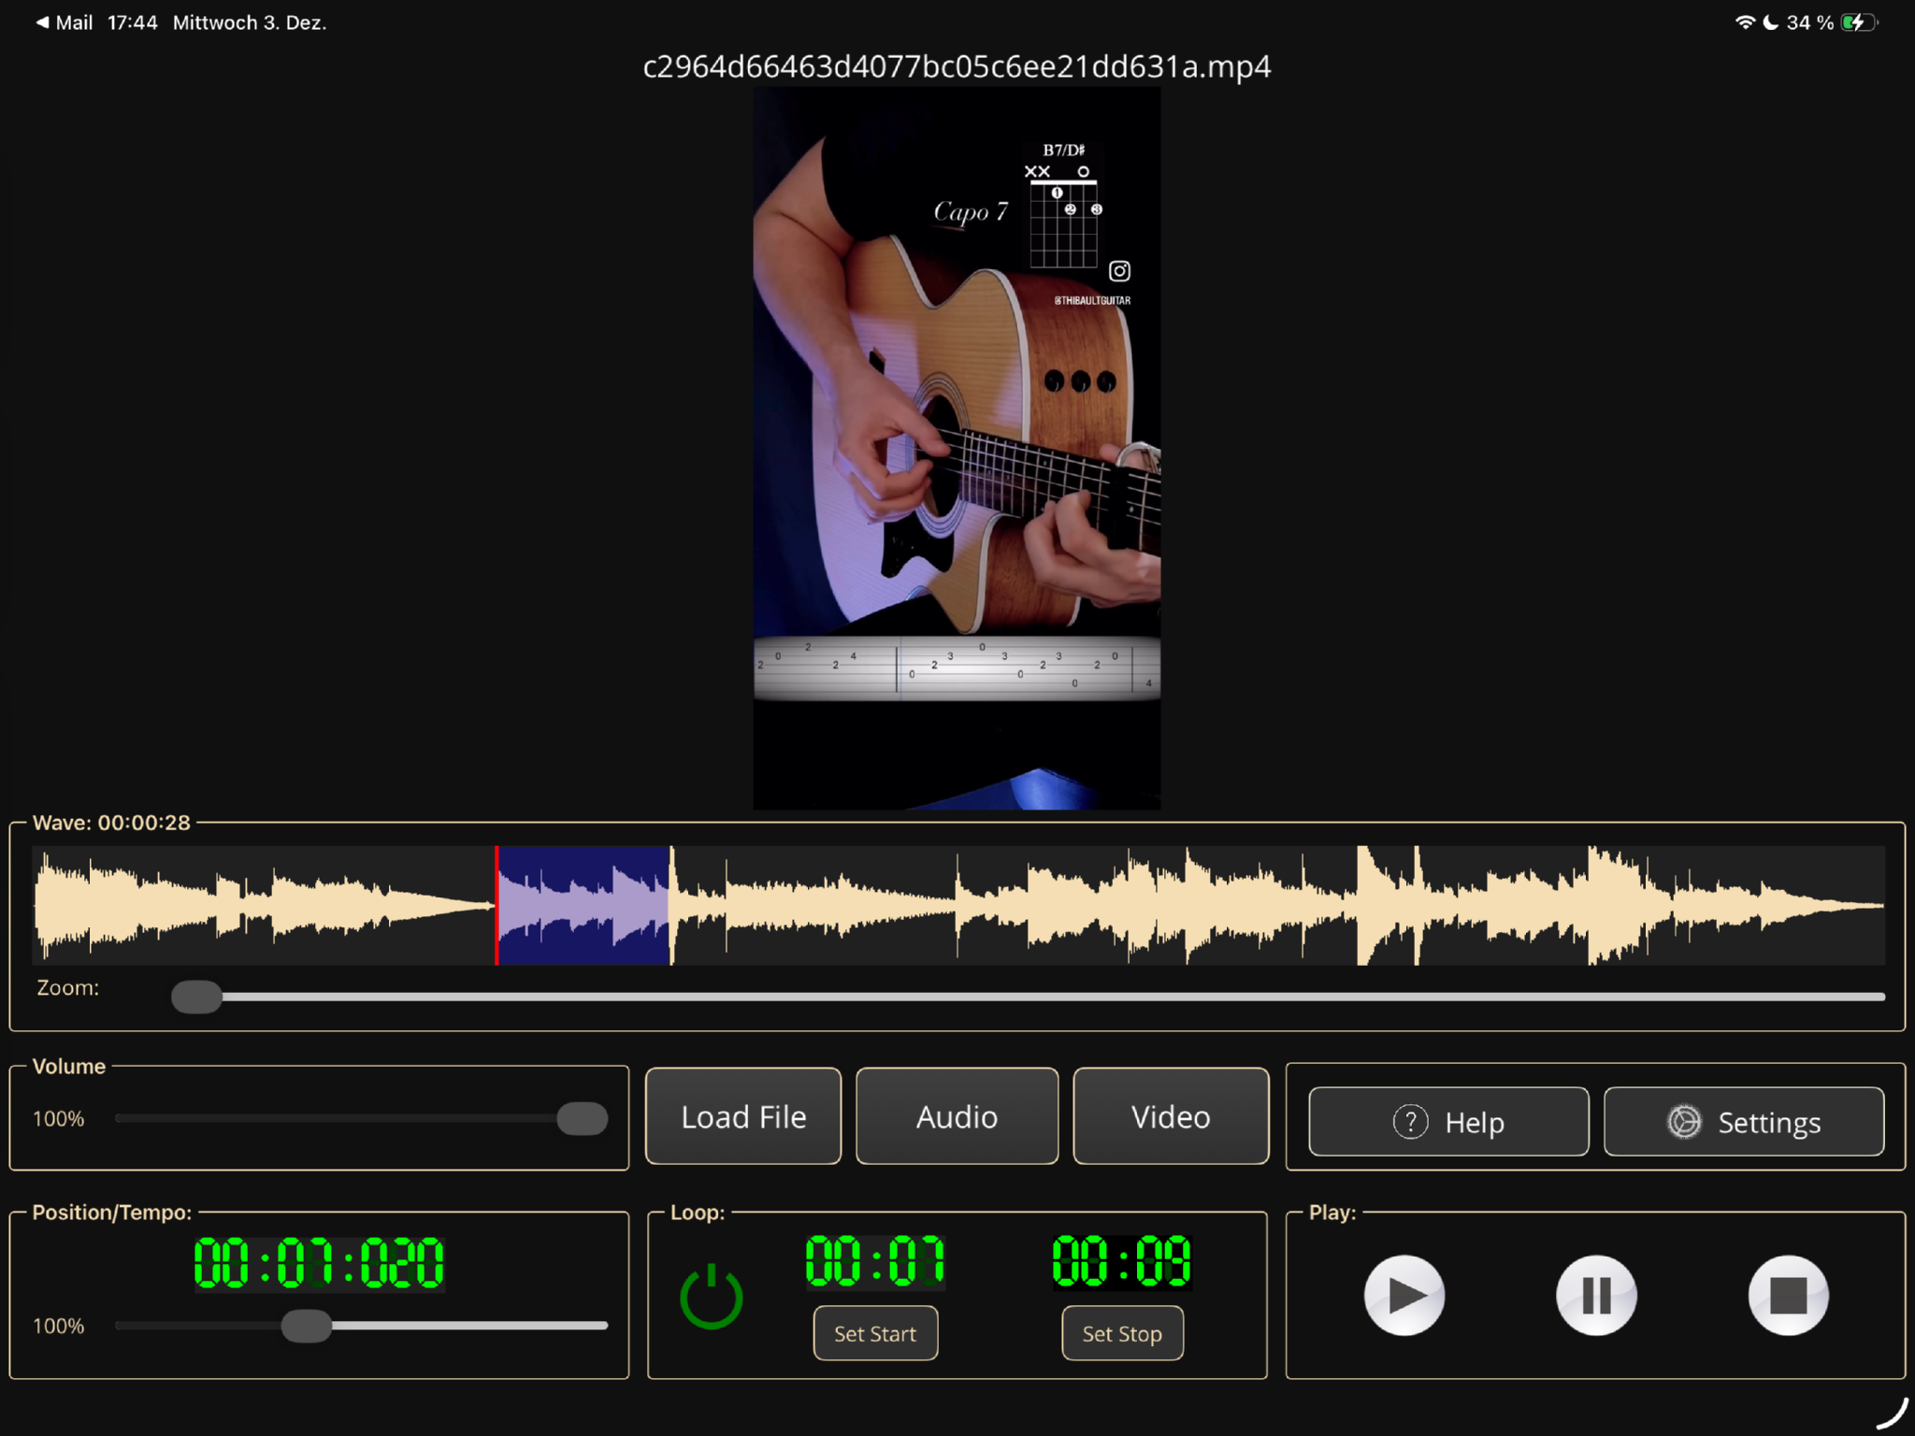1915x1436 pixels.
Task: Pause playback with the pause icon
Action: 1596,1296
